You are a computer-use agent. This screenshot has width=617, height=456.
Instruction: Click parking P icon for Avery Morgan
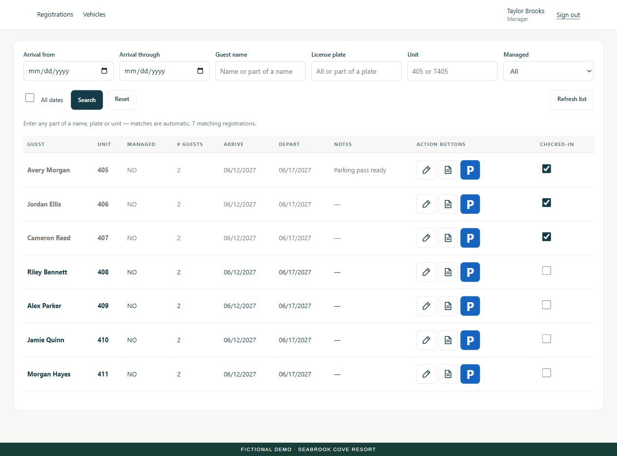470,170
